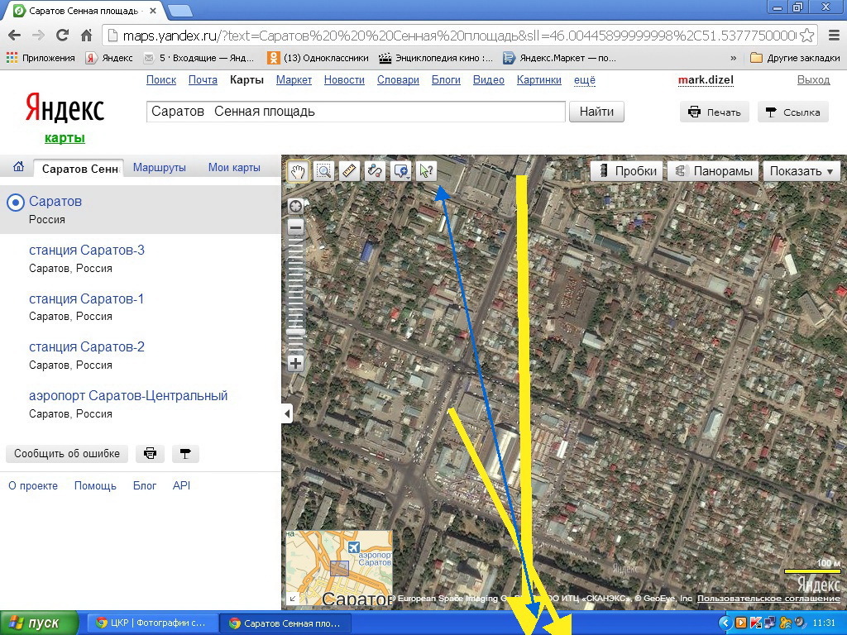Click the browser home icon
Screen dimensions: 847x635
click(86, 36)
